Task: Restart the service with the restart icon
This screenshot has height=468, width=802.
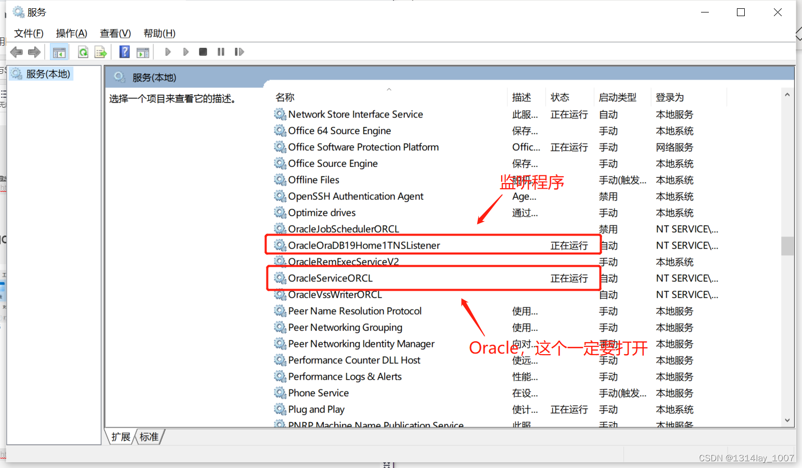Action: click(239, 52)
